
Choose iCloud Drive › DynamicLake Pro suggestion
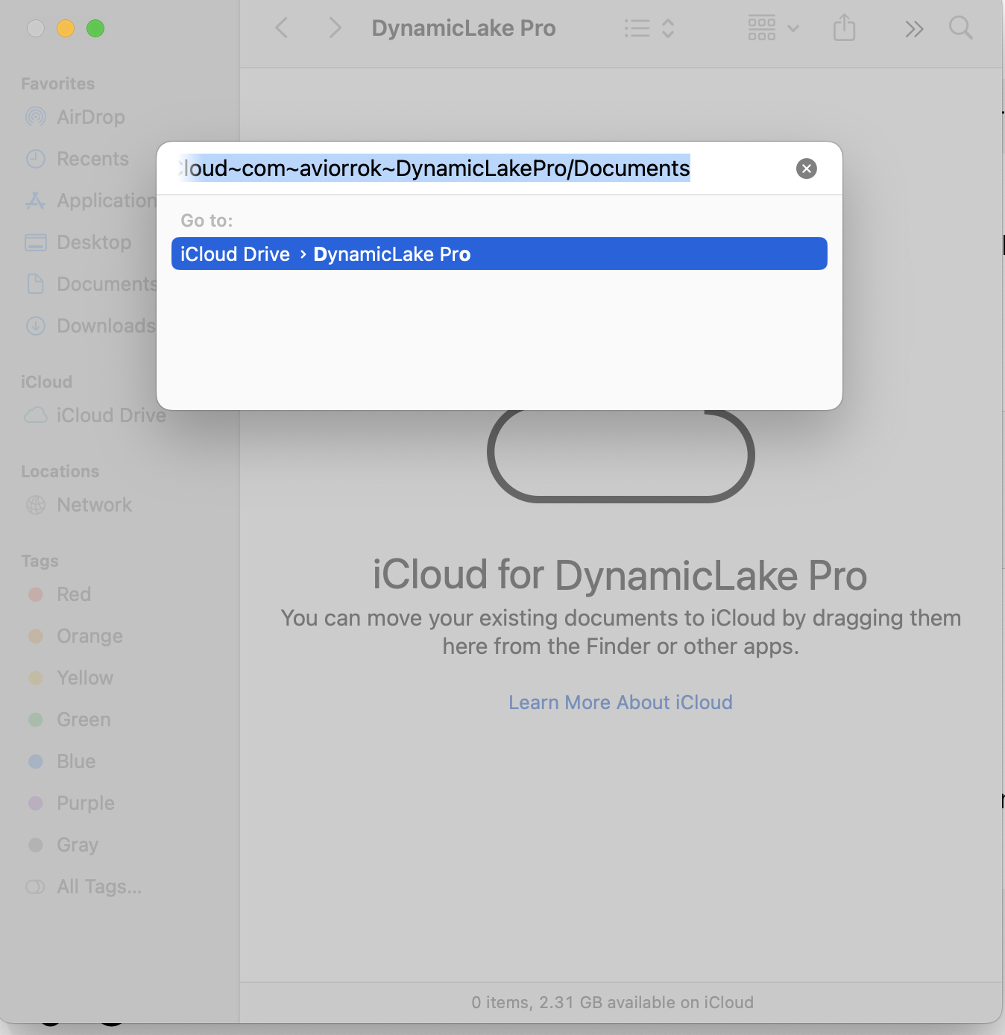499,254
